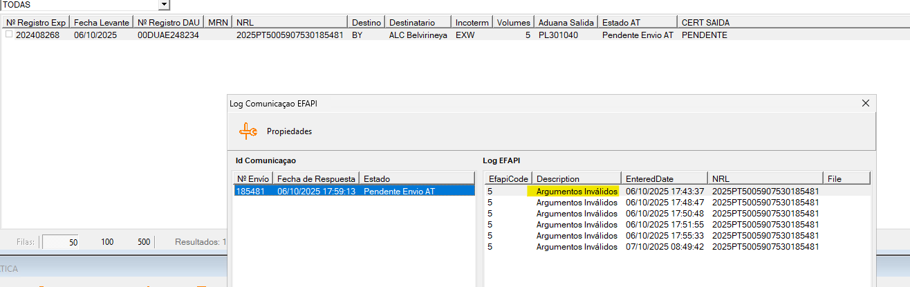910x287 pixels.
Task: Close the Log Comunicaçao EFAPI dialog
Action: [865, 103]
